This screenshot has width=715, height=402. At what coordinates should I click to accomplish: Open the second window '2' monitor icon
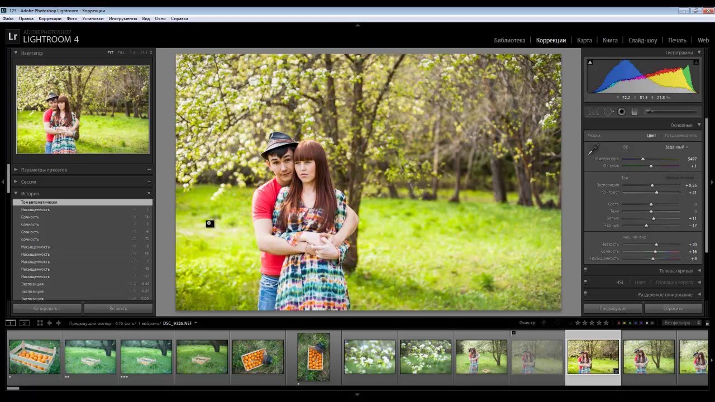tap(24, 323)
